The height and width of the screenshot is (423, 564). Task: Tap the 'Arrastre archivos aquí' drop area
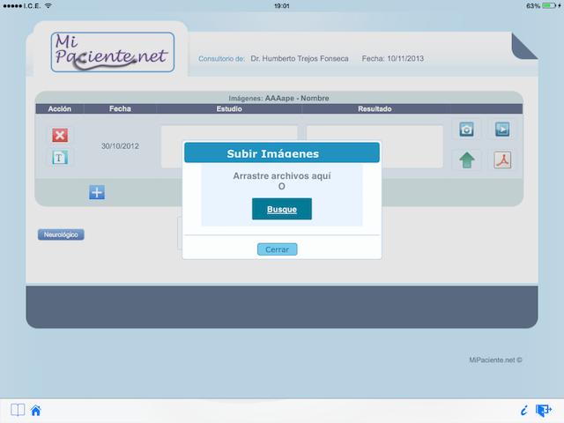pyautogui.click(x=282, y=181)
